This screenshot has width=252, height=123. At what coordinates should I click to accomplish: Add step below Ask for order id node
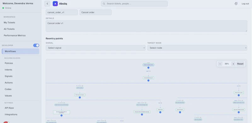tap(180, 112)
